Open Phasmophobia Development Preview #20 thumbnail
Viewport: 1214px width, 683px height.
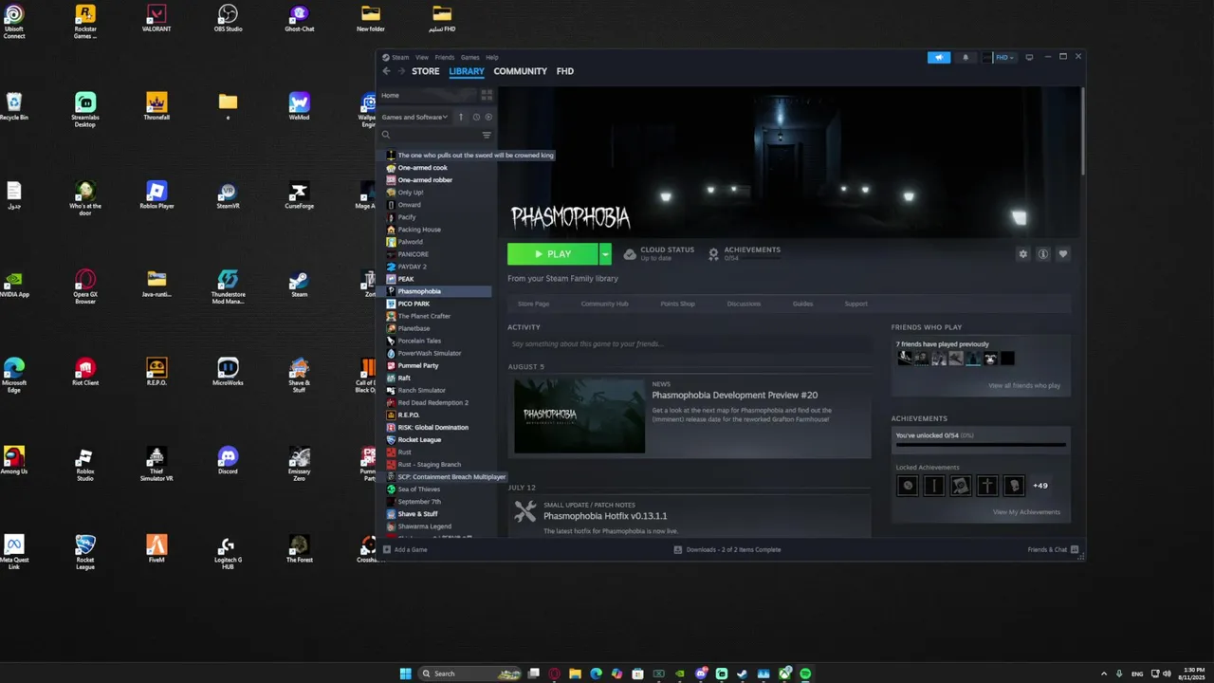pos(579,416)
